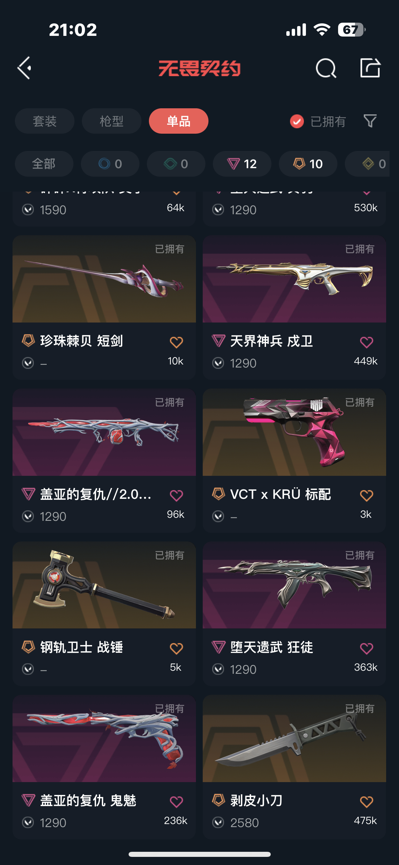Screen dimensions: 399x865
Task: Open the filter funnel icon
Action: click(x=370, y=121)
